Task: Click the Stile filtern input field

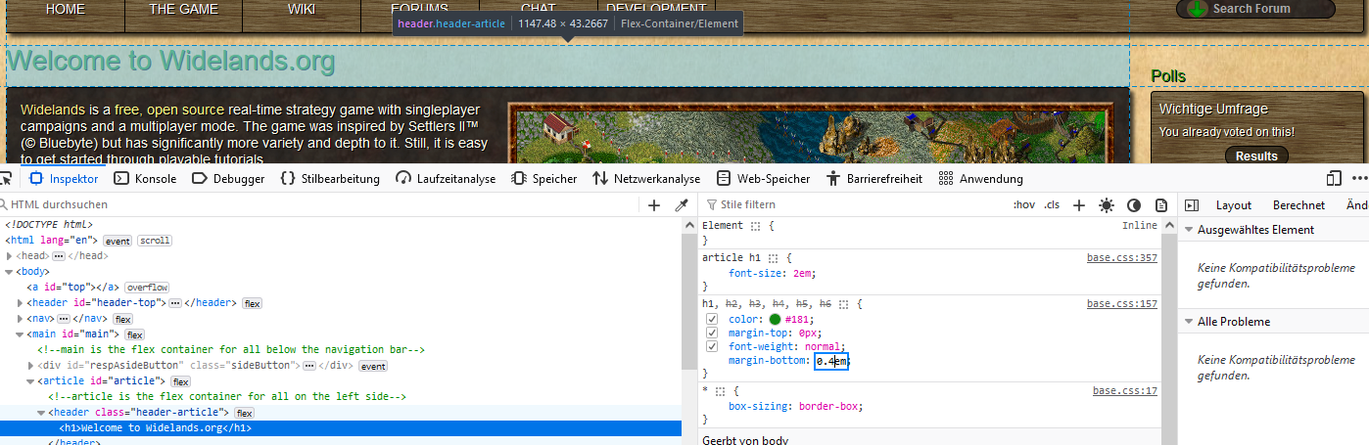Action: pyautogui.click(x=852, y=205)
